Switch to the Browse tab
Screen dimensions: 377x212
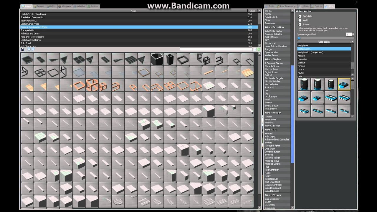point(39,6)
